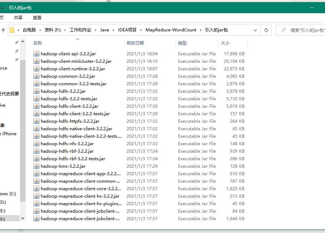This screenshot has height=233, width=325.
Task: Switch to the 查看 ribbon tab
Action: click(37, 17)
